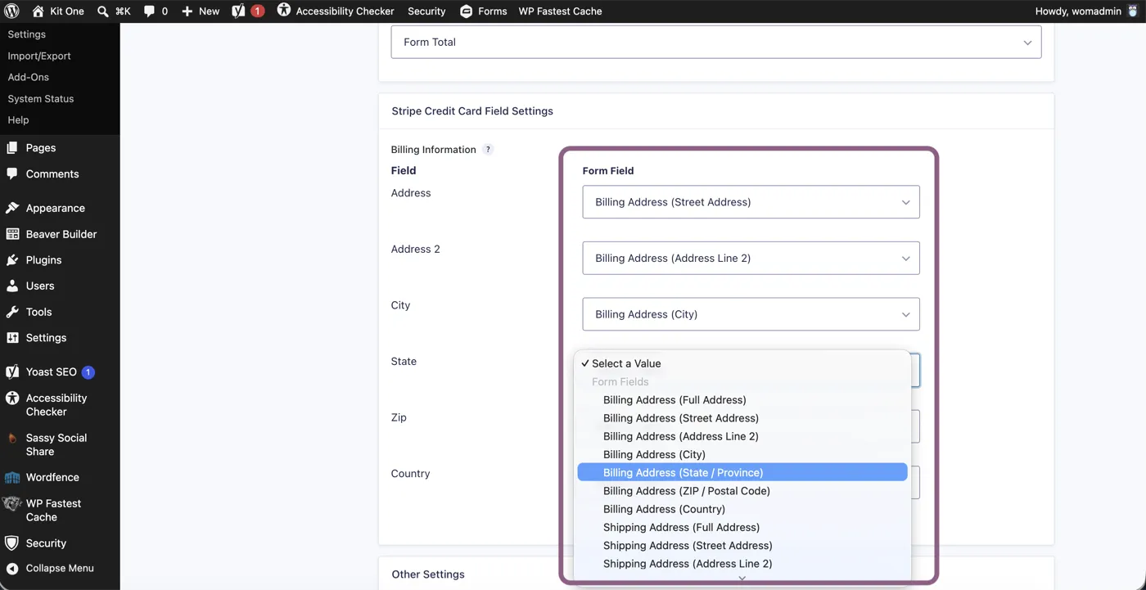Select Billing Address (Street Address) in list
This screenshot has height=590, width=1146.
[x=742, y=418]
